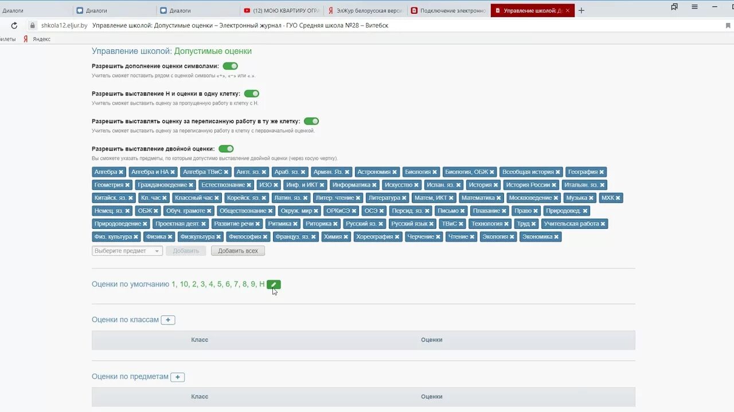Click the Оценки по умолчанию grade list text
This screenshot has height=412, width=734.
coord(218,284)
